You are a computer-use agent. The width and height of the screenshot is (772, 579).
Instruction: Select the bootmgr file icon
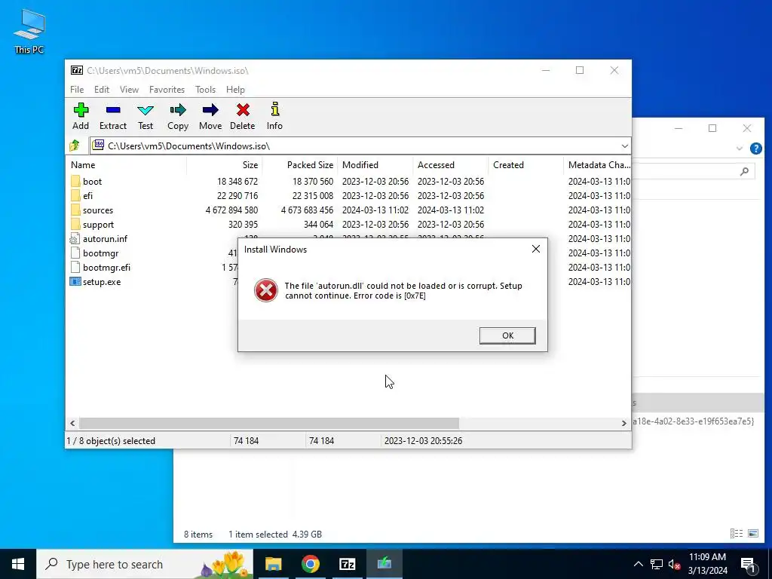point(75,253)
